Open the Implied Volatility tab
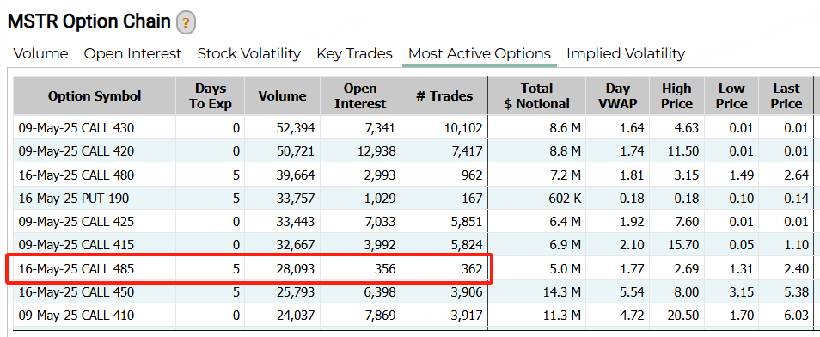The height and width of the screenshot is (337, 820). coord(626,54)
